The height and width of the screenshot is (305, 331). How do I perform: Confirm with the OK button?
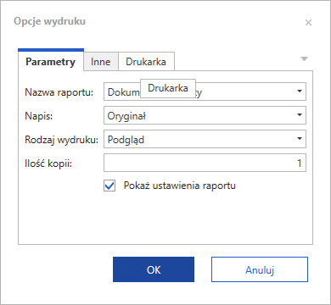coord(154,269)
